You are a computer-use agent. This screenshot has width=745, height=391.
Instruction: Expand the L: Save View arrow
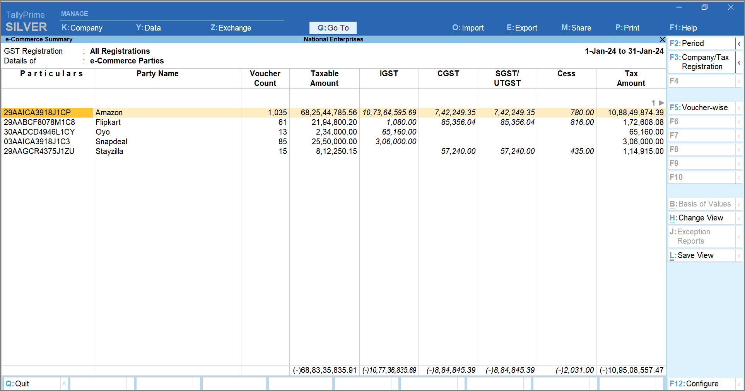coord(739,256)
